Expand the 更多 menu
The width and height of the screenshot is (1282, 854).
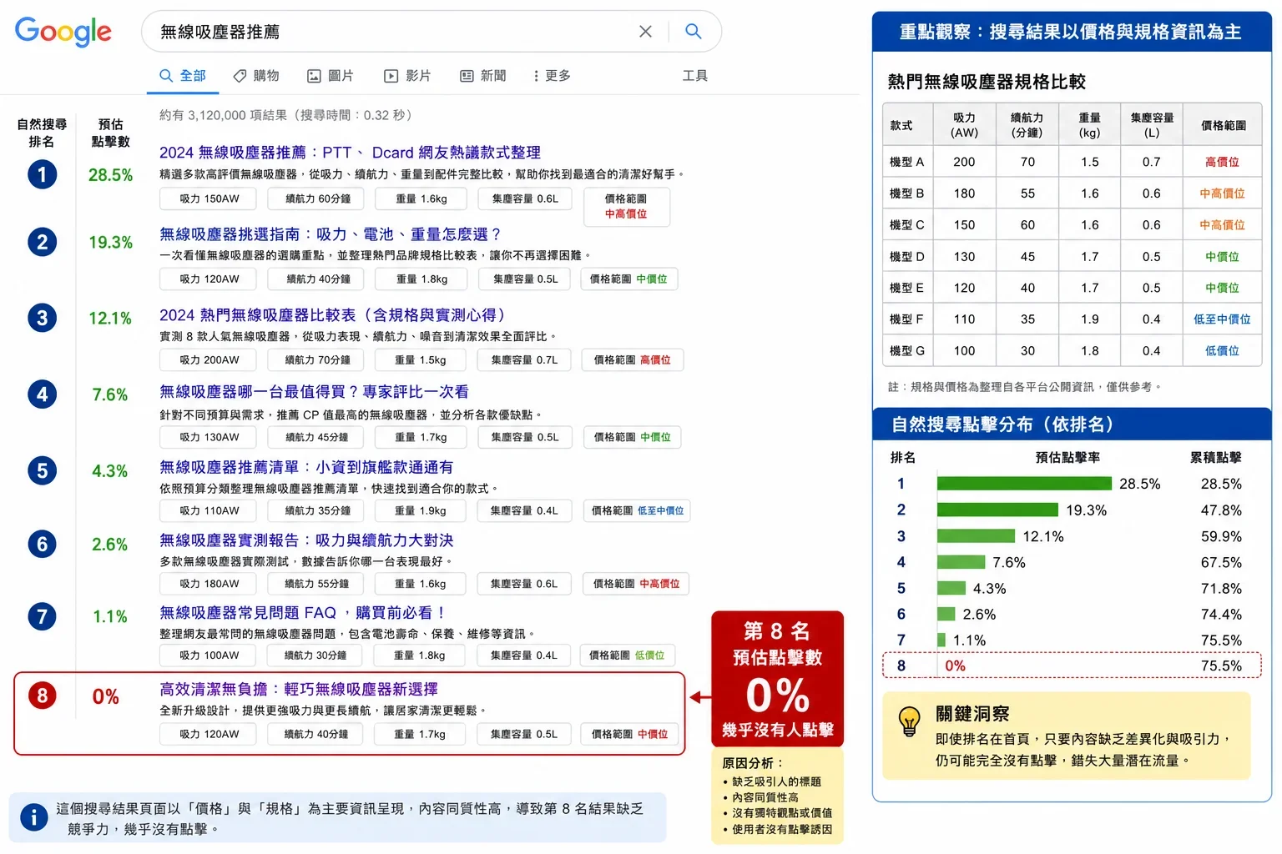553,76
